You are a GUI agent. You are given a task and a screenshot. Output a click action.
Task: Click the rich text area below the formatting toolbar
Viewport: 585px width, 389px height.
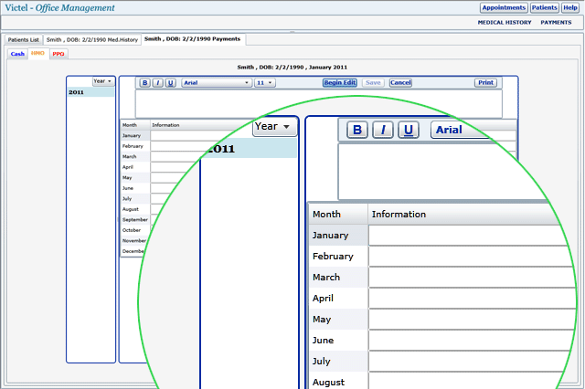click(319, 103)
